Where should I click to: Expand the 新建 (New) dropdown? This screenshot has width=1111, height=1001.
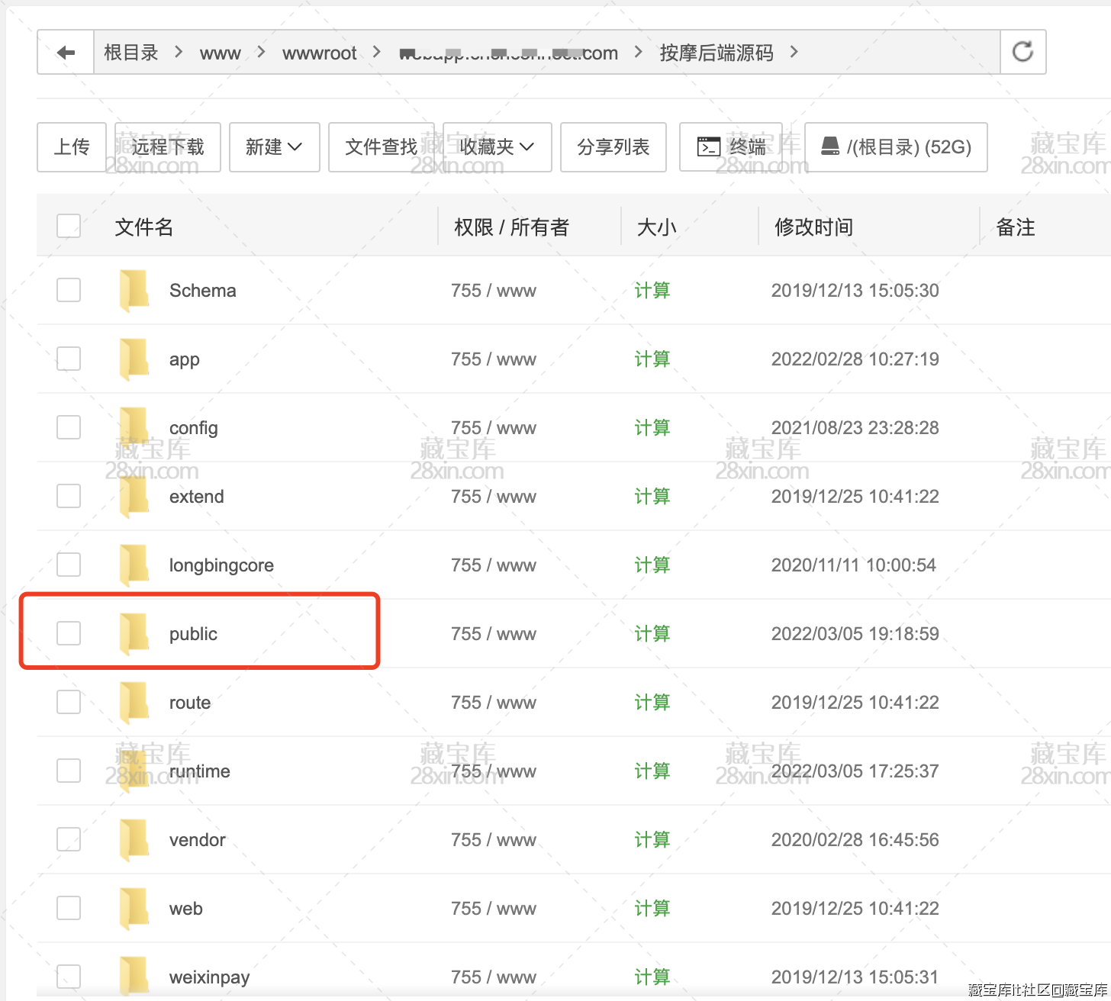click(274, 146)
